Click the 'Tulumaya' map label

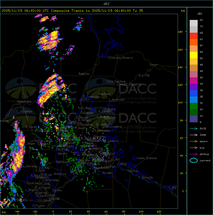(87, 113)
